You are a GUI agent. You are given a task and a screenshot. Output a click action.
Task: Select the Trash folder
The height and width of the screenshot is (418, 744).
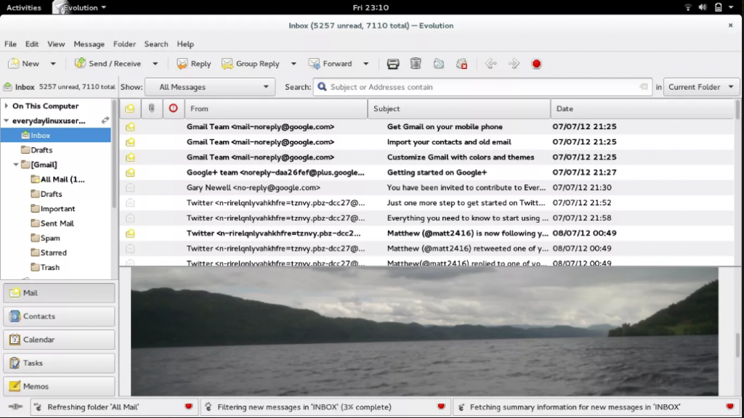point(50,267)
